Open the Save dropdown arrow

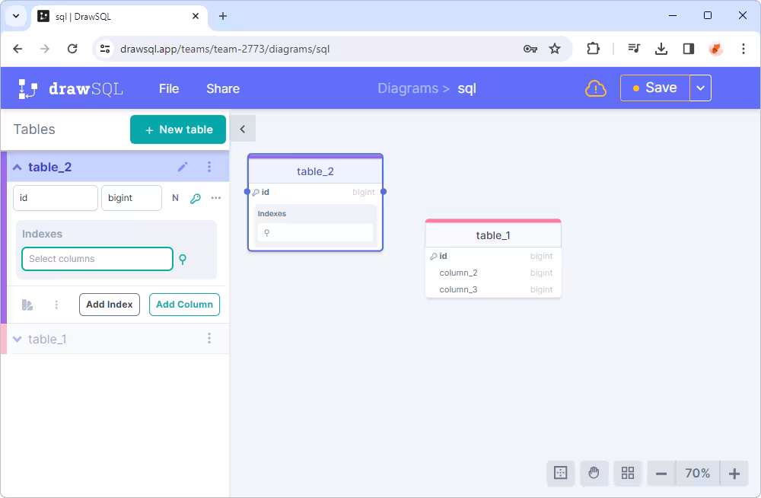click(x=700, y=88)
